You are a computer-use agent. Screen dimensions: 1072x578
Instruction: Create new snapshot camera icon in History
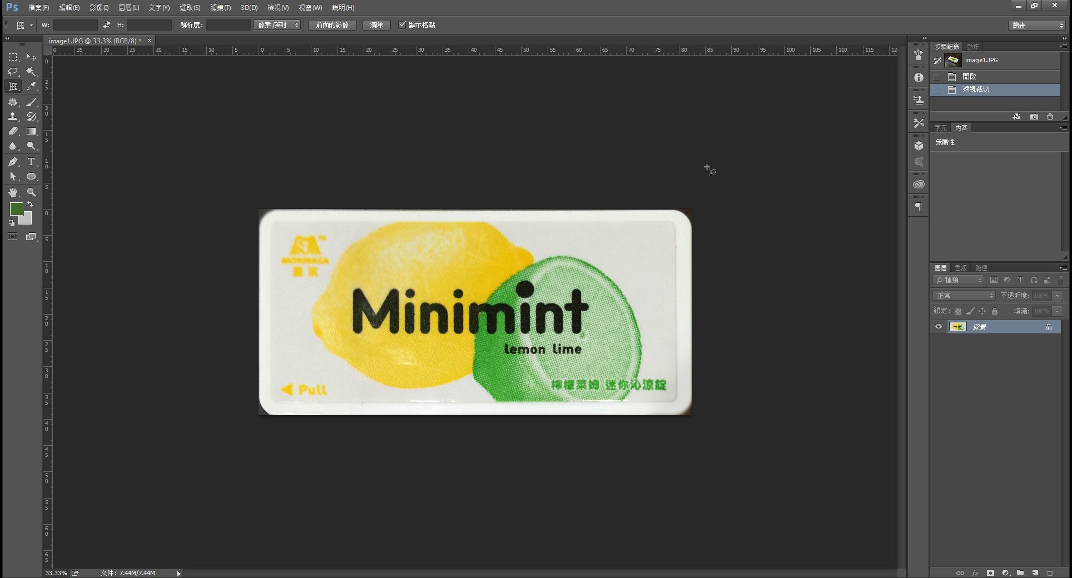1034,117
